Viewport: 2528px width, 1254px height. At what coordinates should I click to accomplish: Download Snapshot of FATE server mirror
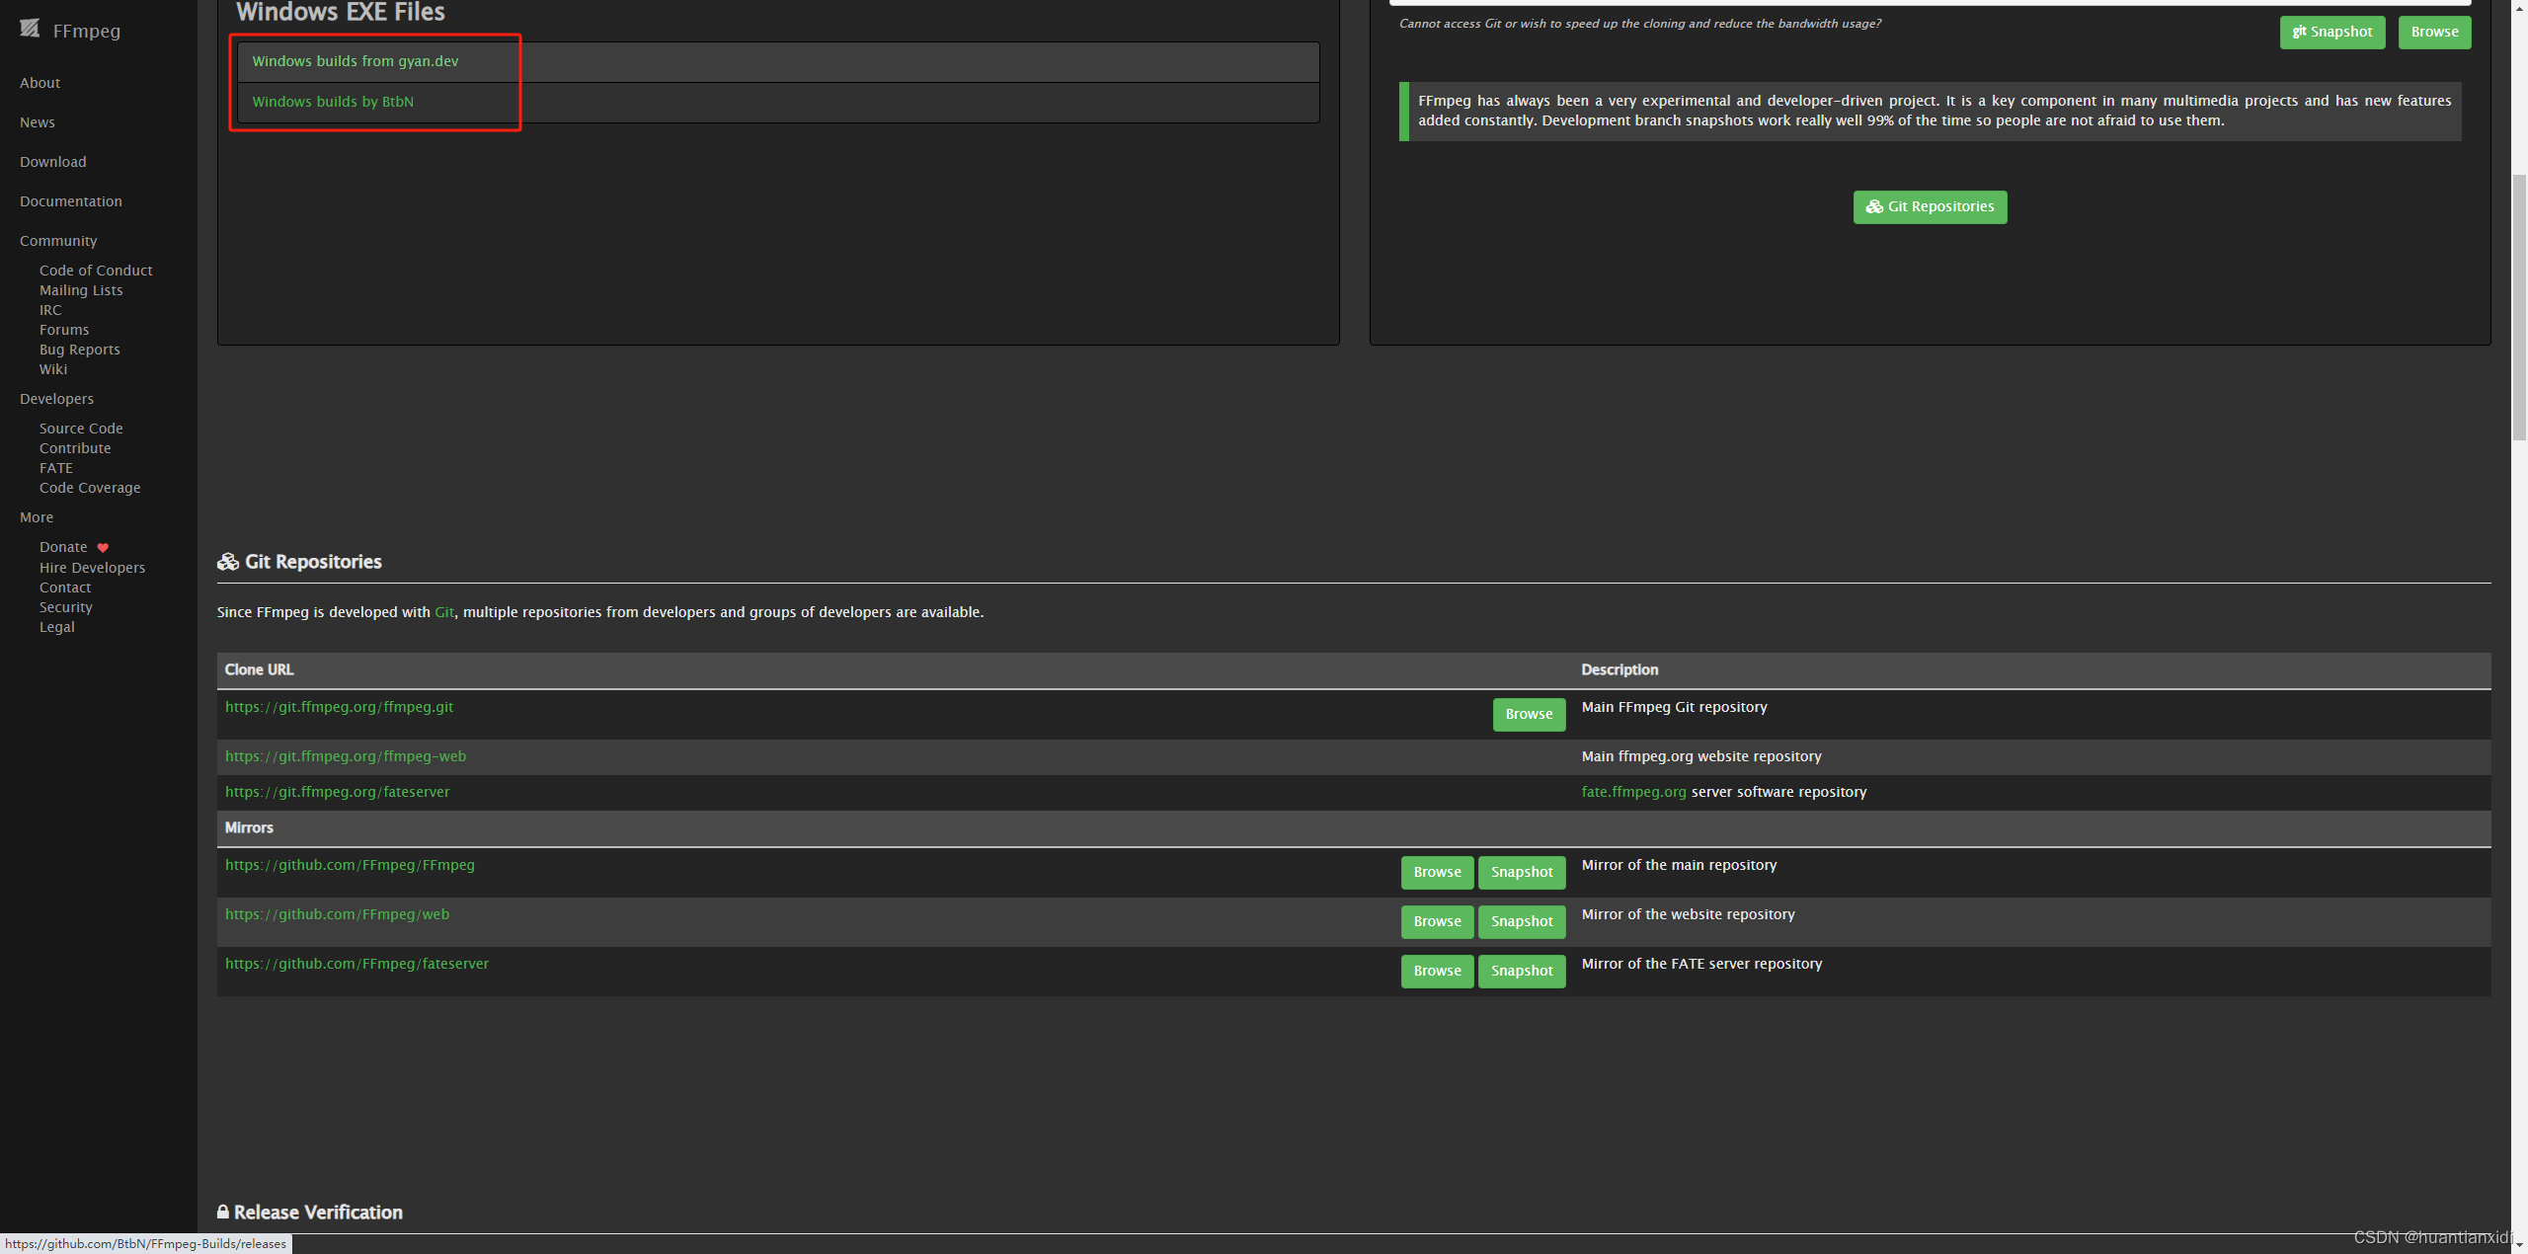click(x=1522, y=971)
